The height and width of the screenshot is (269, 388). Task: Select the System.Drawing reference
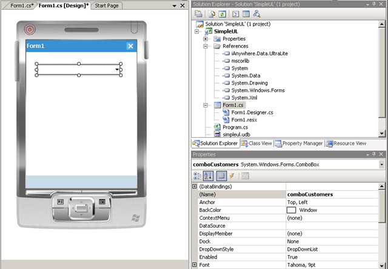[x=249, y=83]
